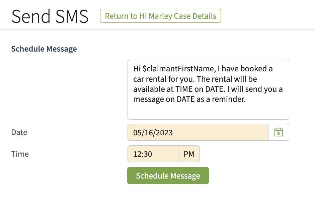Edit the claimant rental reminder message

pyautogui.click(x=208, y=89)
